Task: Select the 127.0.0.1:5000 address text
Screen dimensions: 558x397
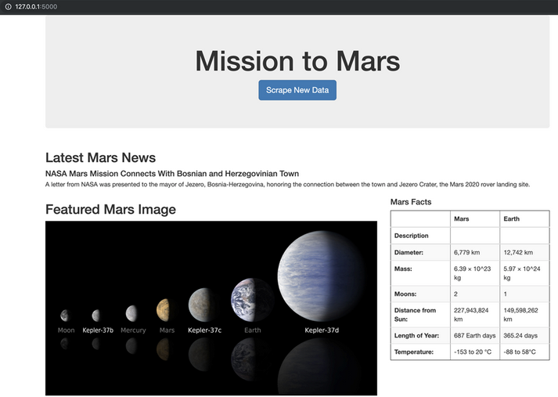Action: pos(36,6)
